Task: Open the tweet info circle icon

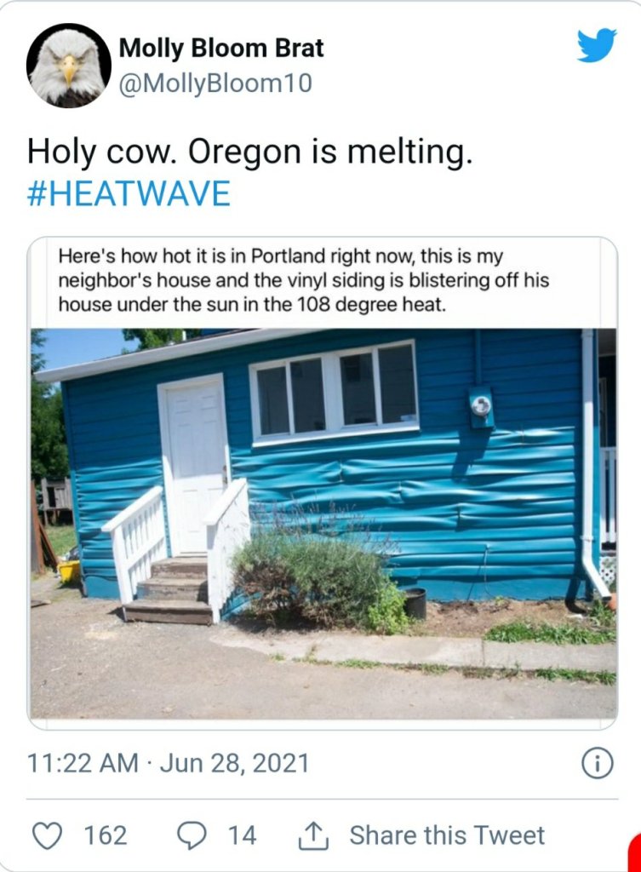Action: pos(597,764)
